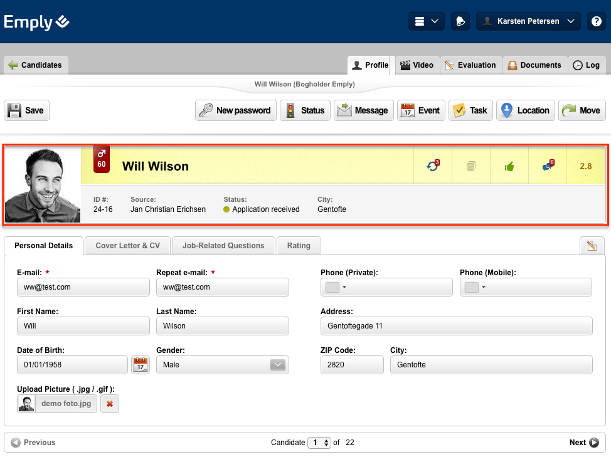Focus the City input field
Image resolution: width=611 pixels, height=457 pixels.
click(491, 365)
